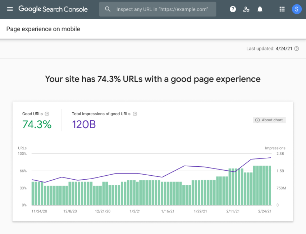Click the info icon inside About chart
Screen dimensions: 306x234
click(258, 120)
